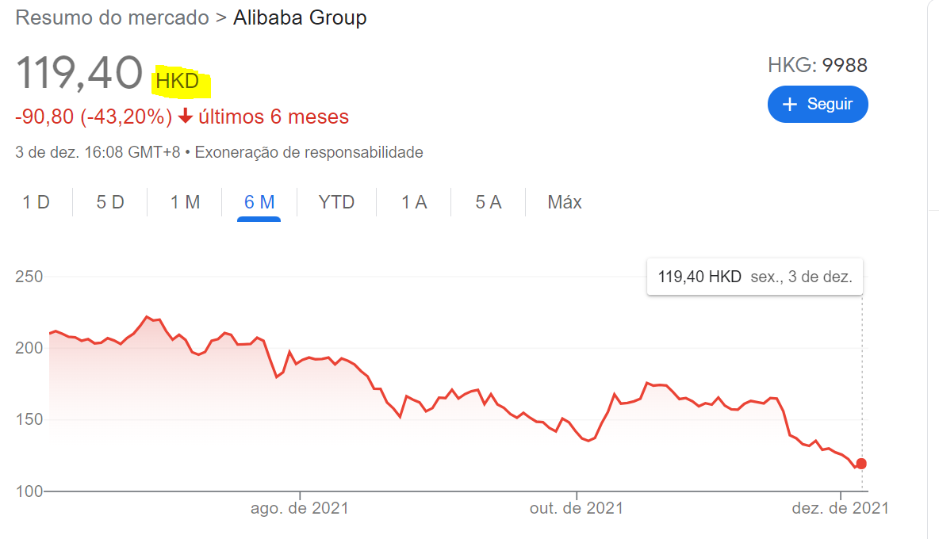Show the YTD chart range

pos(336,202)
